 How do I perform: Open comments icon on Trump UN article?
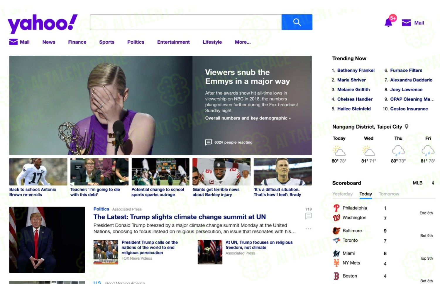pos(308,216)
